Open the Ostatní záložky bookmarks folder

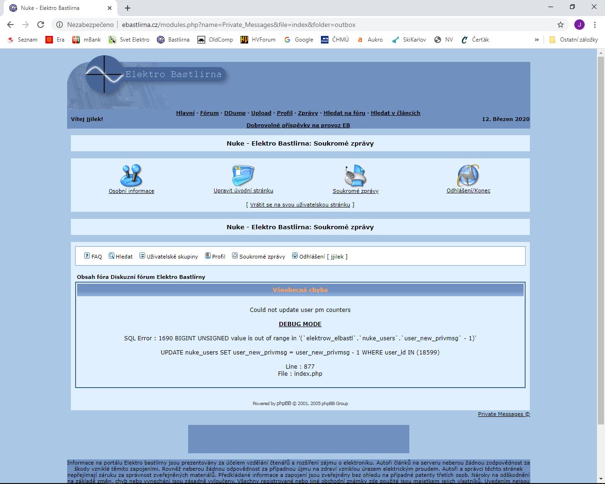click(x=573, y=40)
